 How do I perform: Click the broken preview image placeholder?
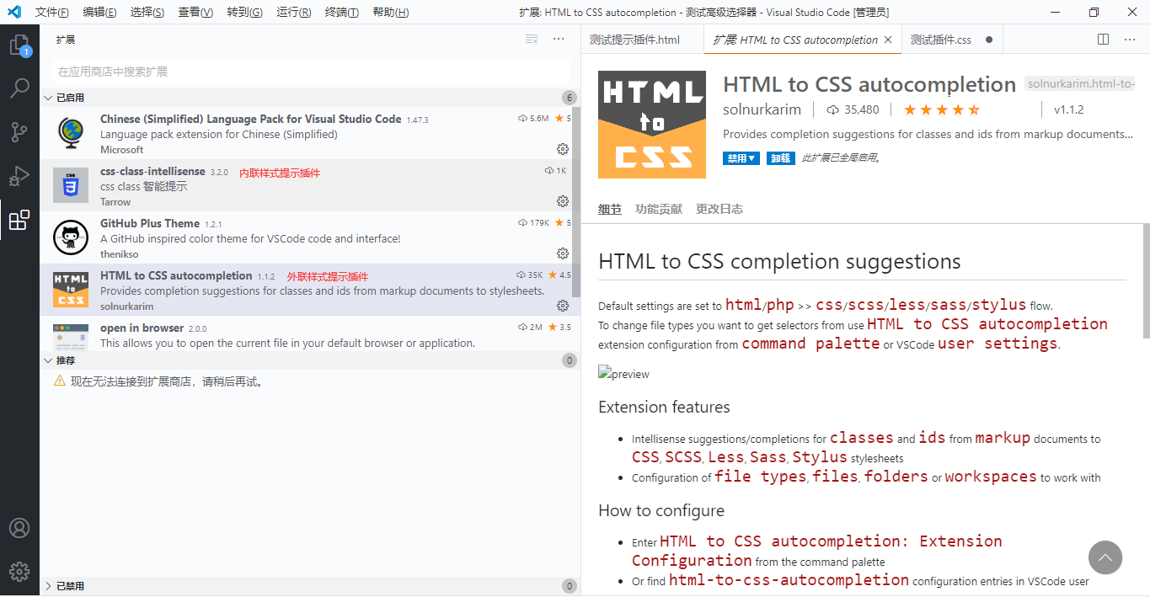pyautogui.click(x=623, y=374)
